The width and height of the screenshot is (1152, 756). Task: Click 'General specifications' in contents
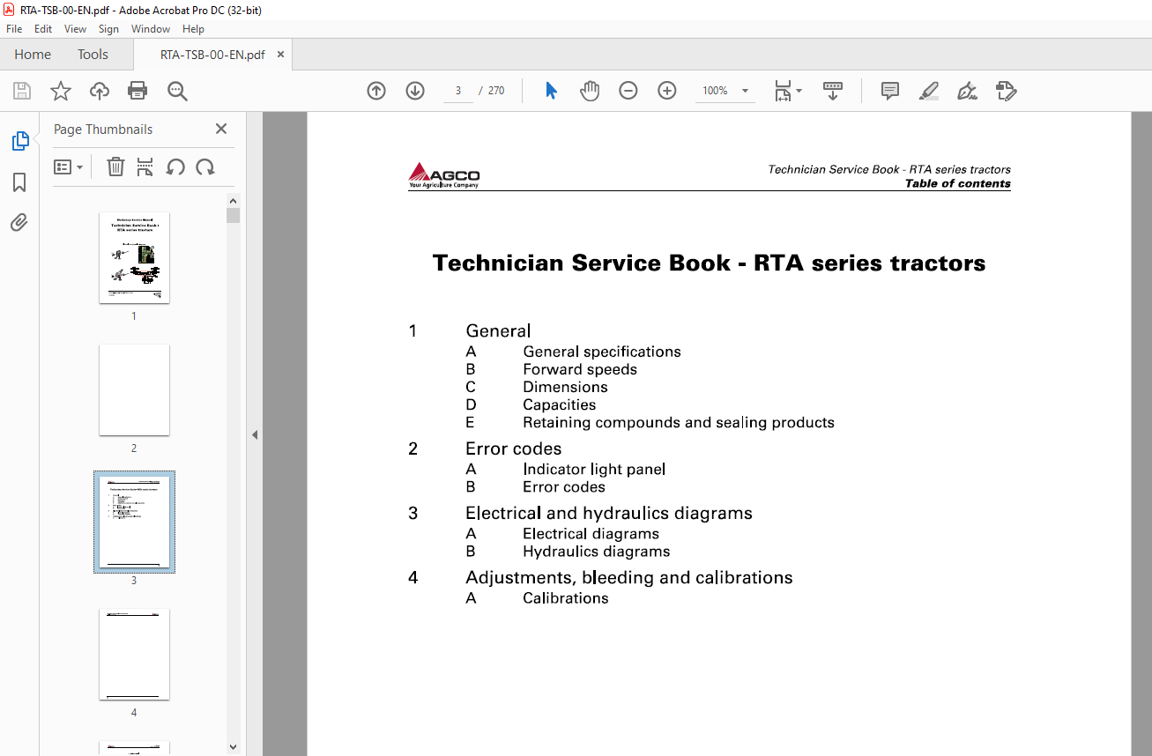pyautogui.click(x=602, y=352)
